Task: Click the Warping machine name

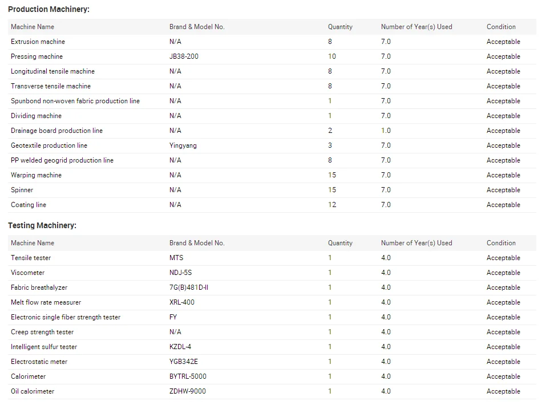Action: [x=36, y=175]
